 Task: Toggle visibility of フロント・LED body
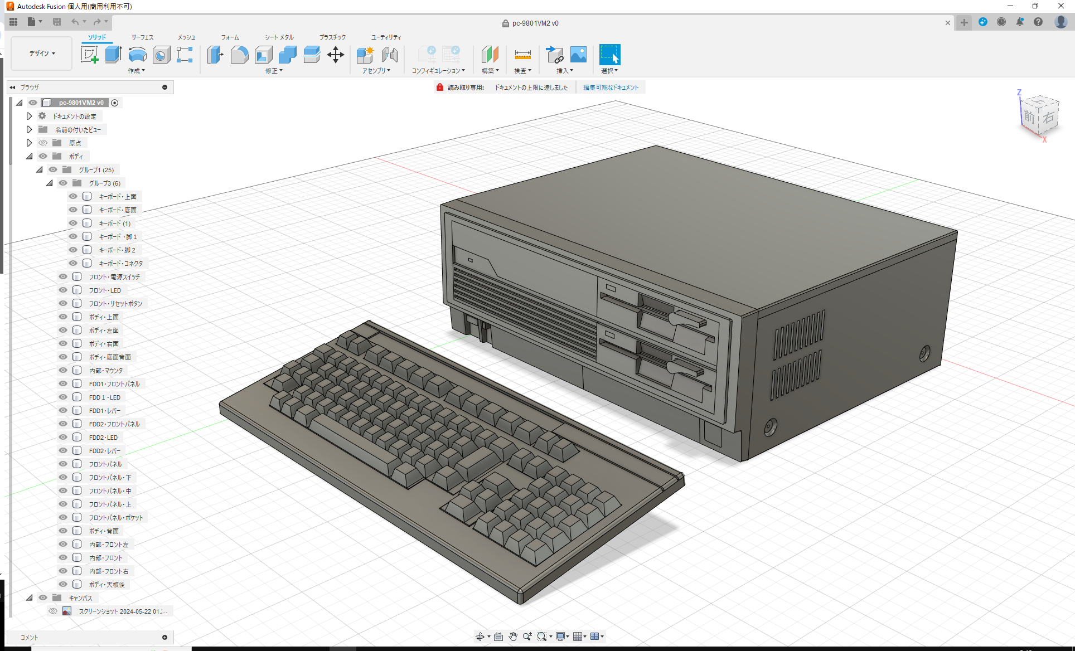62,290
